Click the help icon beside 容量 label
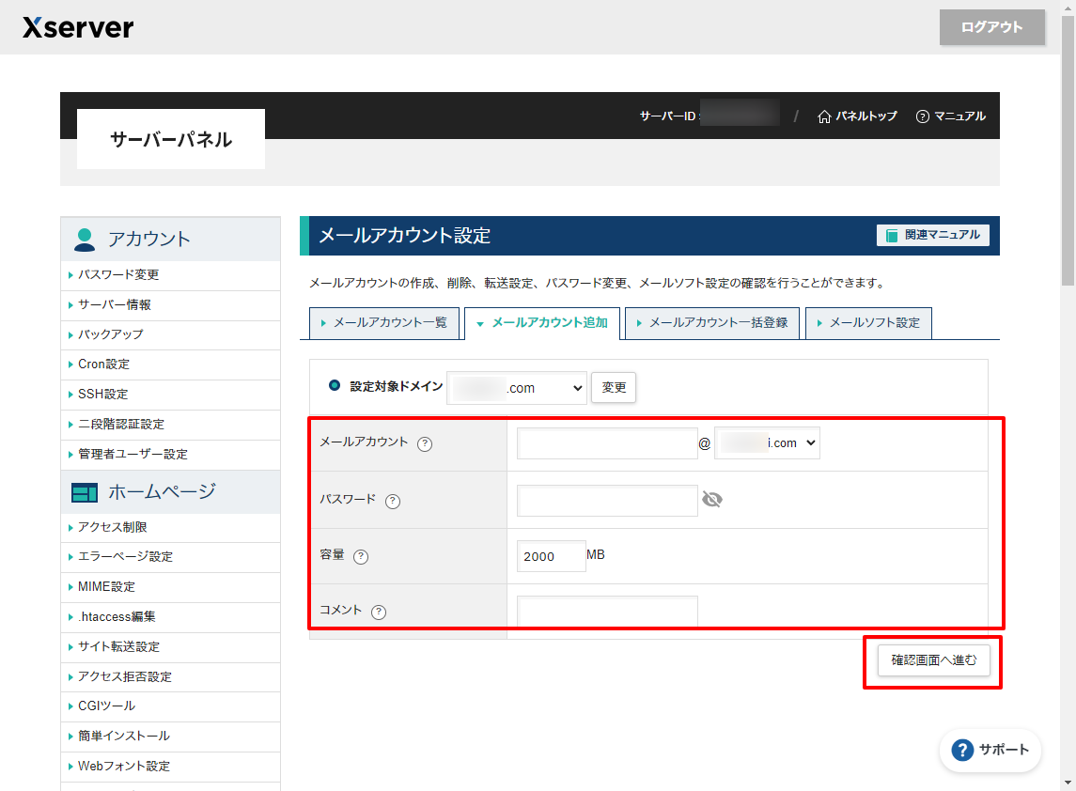 (361, 557)
